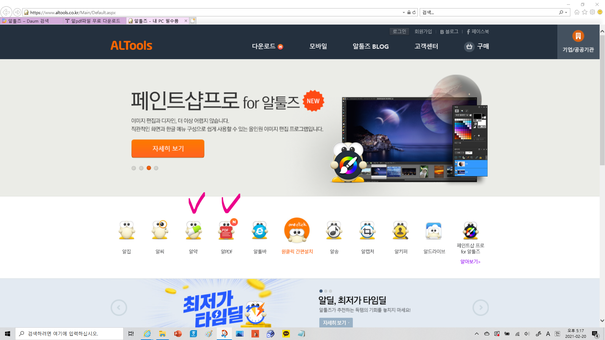
Task: Go to next 알딜 promotion slide
Action: tap(481, 308)
